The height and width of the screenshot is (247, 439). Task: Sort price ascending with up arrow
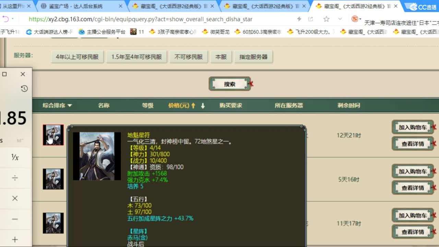click(x=193, y=105)
